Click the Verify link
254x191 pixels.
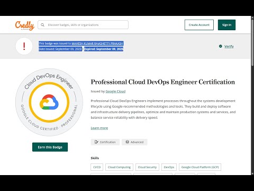pos(229,46)
